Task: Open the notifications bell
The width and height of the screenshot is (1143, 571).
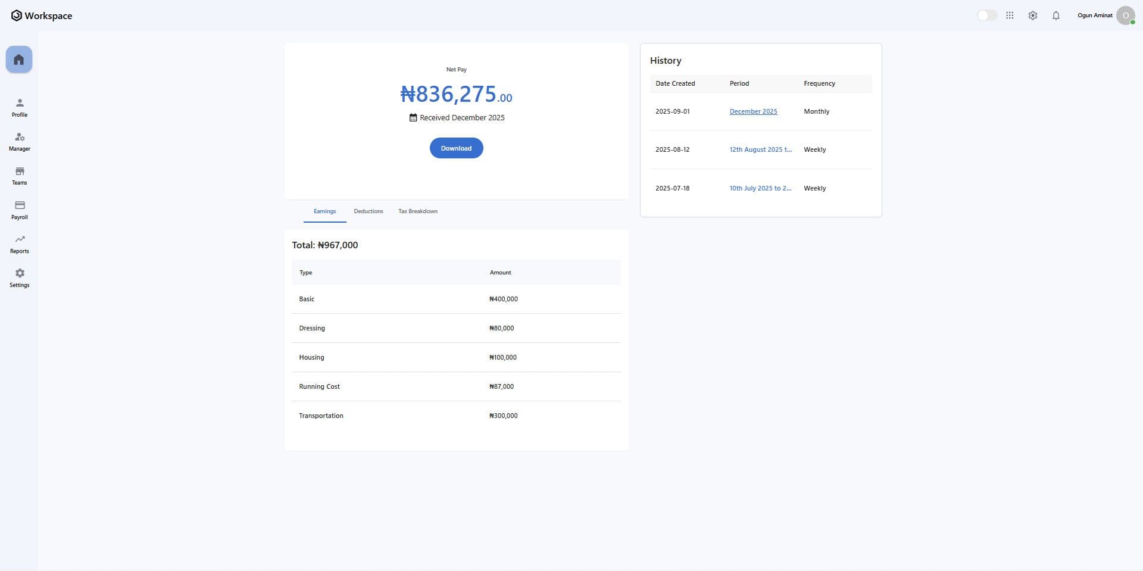Action: tap(1056, 15)
